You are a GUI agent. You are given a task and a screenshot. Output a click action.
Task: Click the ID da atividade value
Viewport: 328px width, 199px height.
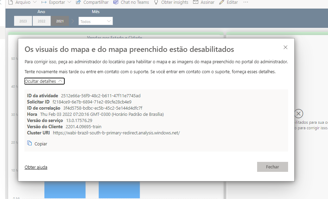(x=100, y=96)
